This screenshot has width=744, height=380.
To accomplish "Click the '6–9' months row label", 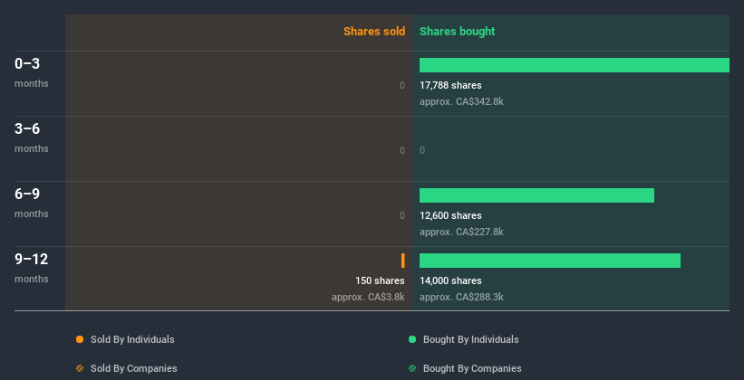I will [27, 194].
